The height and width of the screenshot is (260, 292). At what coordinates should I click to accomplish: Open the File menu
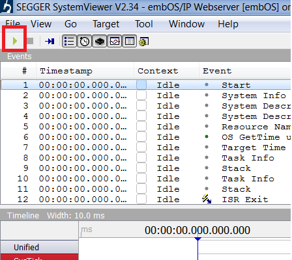click(x=13, y=23)
